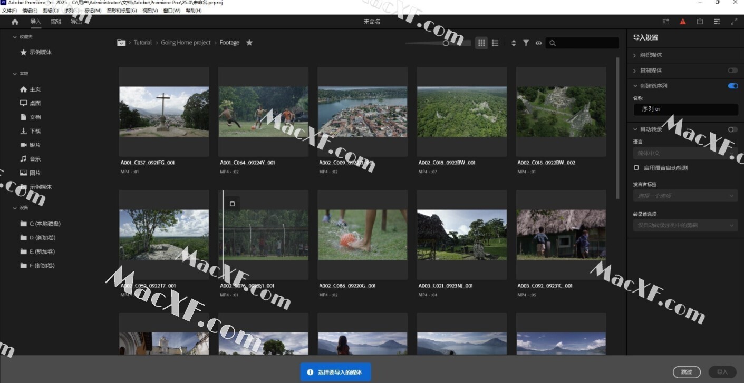Select clip A003_C092_09231C_001
Viewport: 744px width, 383px height.
click(561, 235)
